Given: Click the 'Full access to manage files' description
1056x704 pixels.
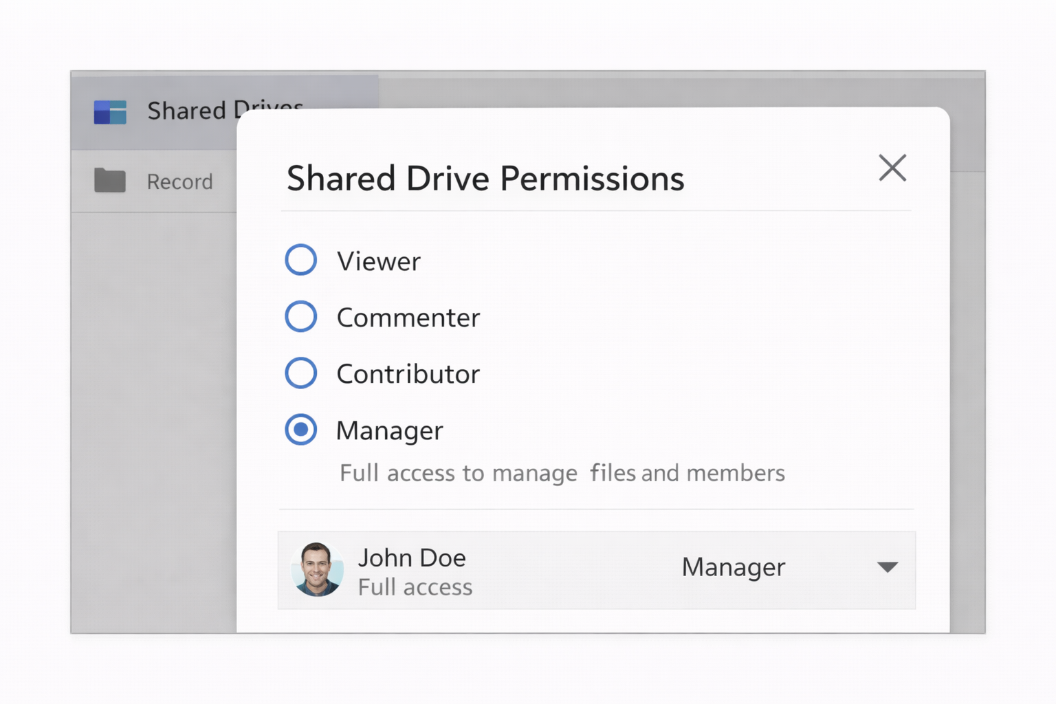Looking at the screenshot, I should pyautogui.click(x=562, y=473).
